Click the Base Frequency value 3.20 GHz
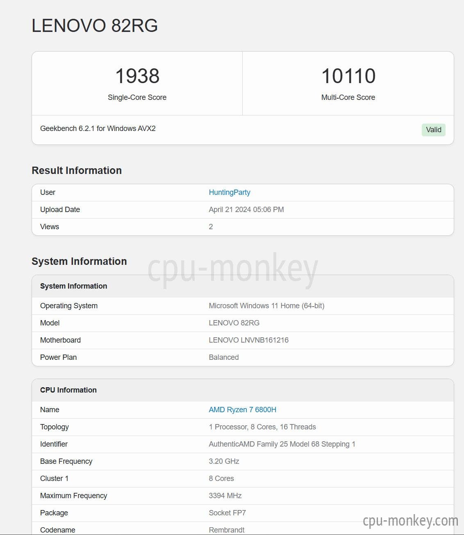The width and height of the screenshot is (464, 535). (x=224, y=461)
